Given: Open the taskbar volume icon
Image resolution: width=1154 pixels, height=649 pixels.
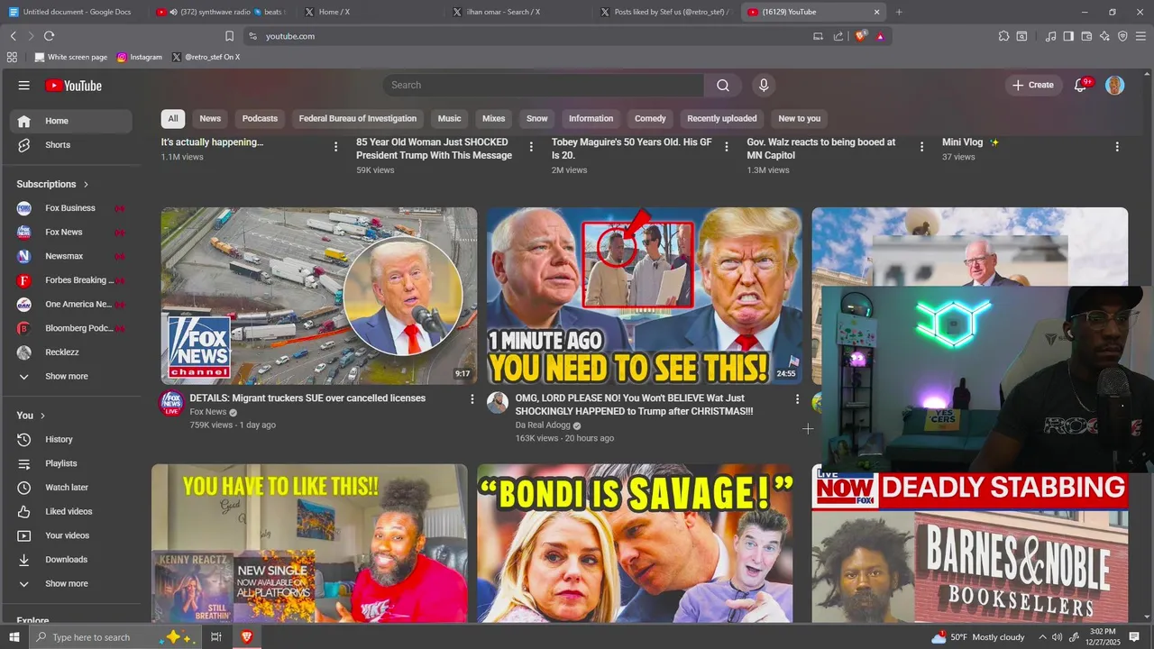Looking at the screenshot, I should pos(1056,637).
